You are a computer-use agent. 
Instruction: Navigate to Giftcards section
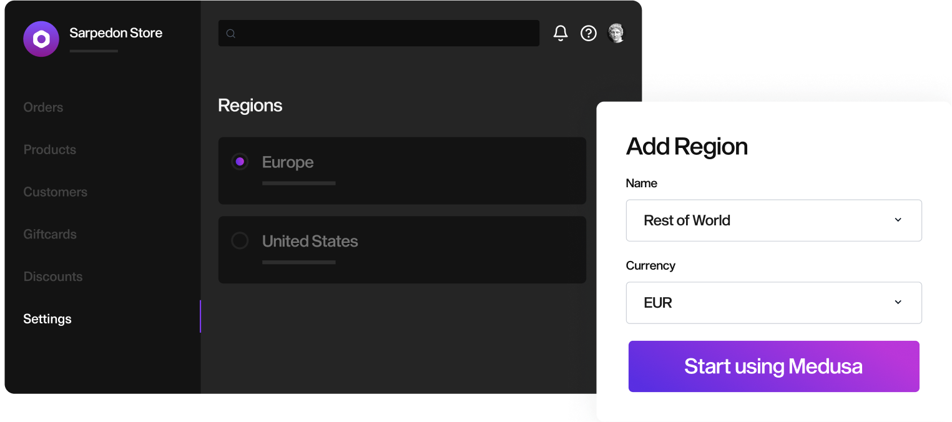[50, 235]
